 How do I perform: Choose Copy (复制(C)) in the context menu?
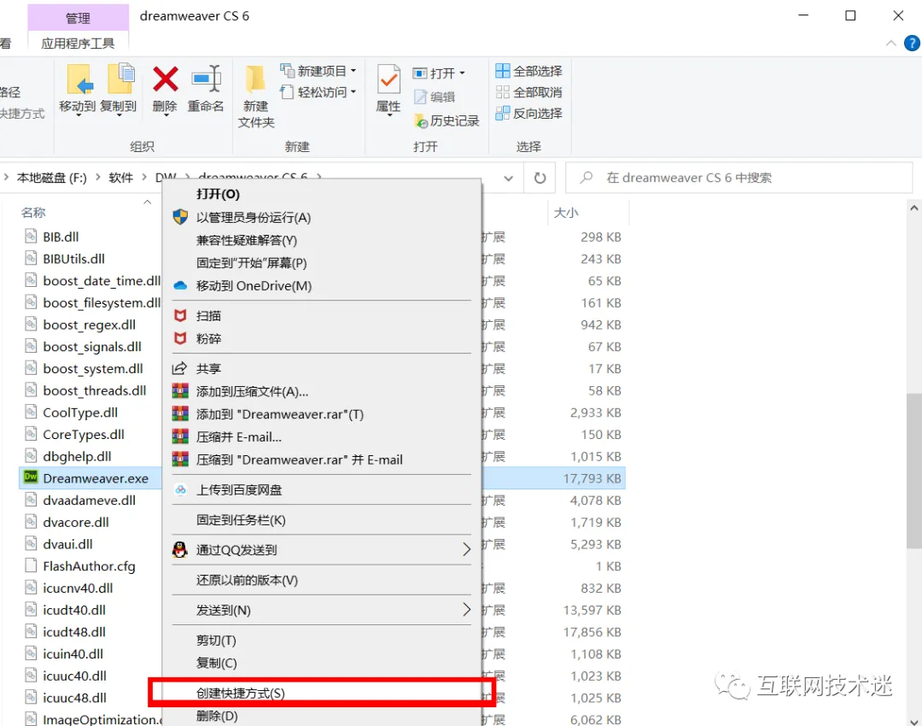coord(321,664)
